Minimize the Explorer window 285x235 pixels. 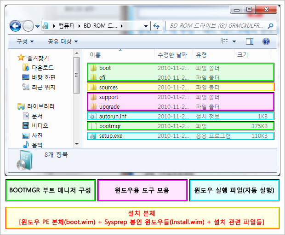236,10
